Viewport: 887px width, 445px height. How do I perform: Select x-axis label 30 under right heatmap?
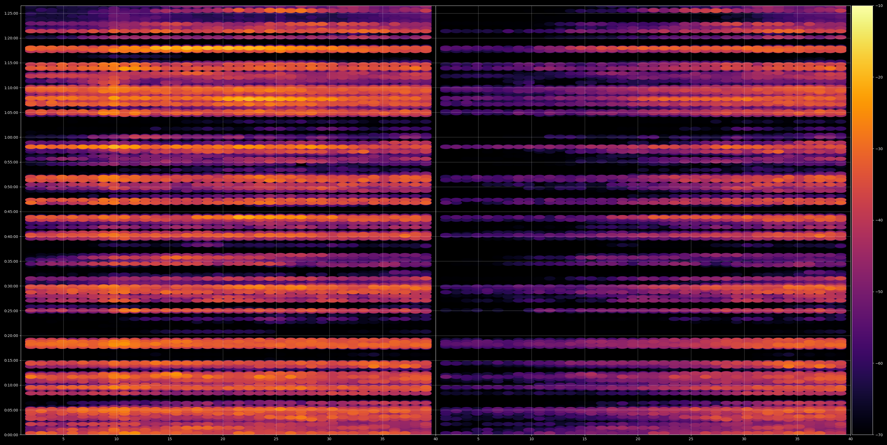click(x=744, y=439)
